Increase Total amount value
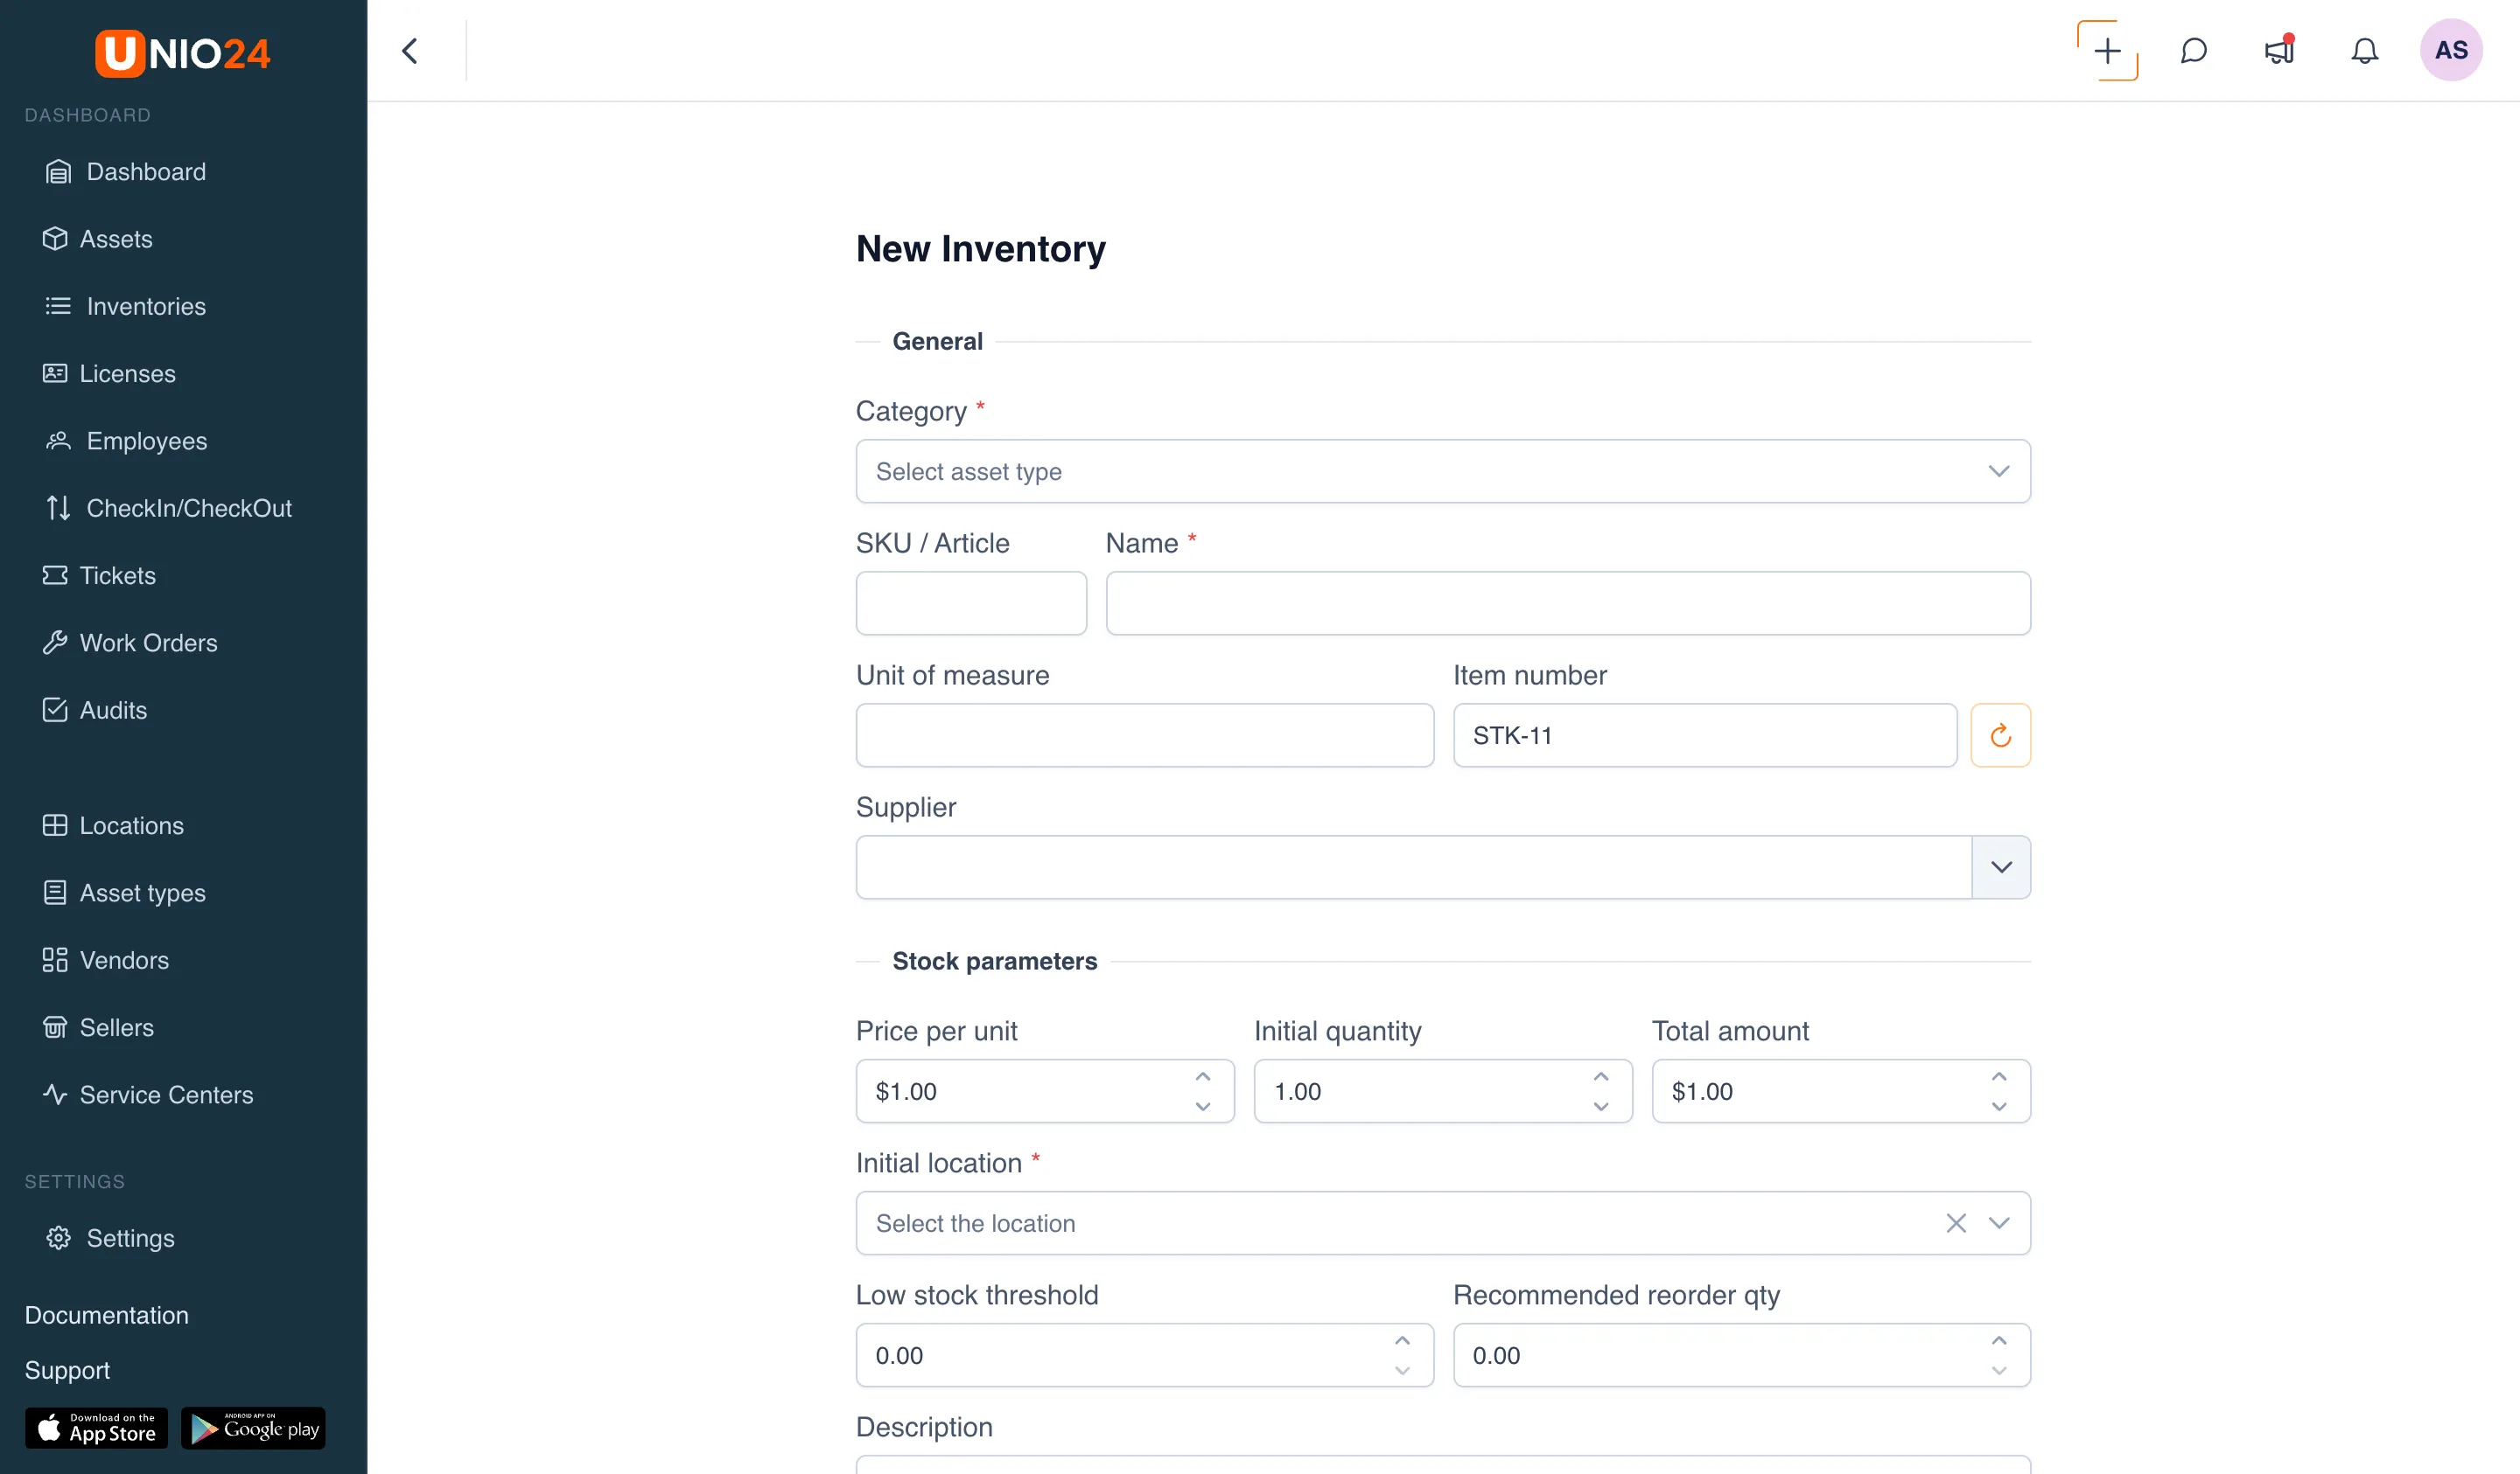Viewport: 2520px width, 1474px height. (x=1998, y=1076)
